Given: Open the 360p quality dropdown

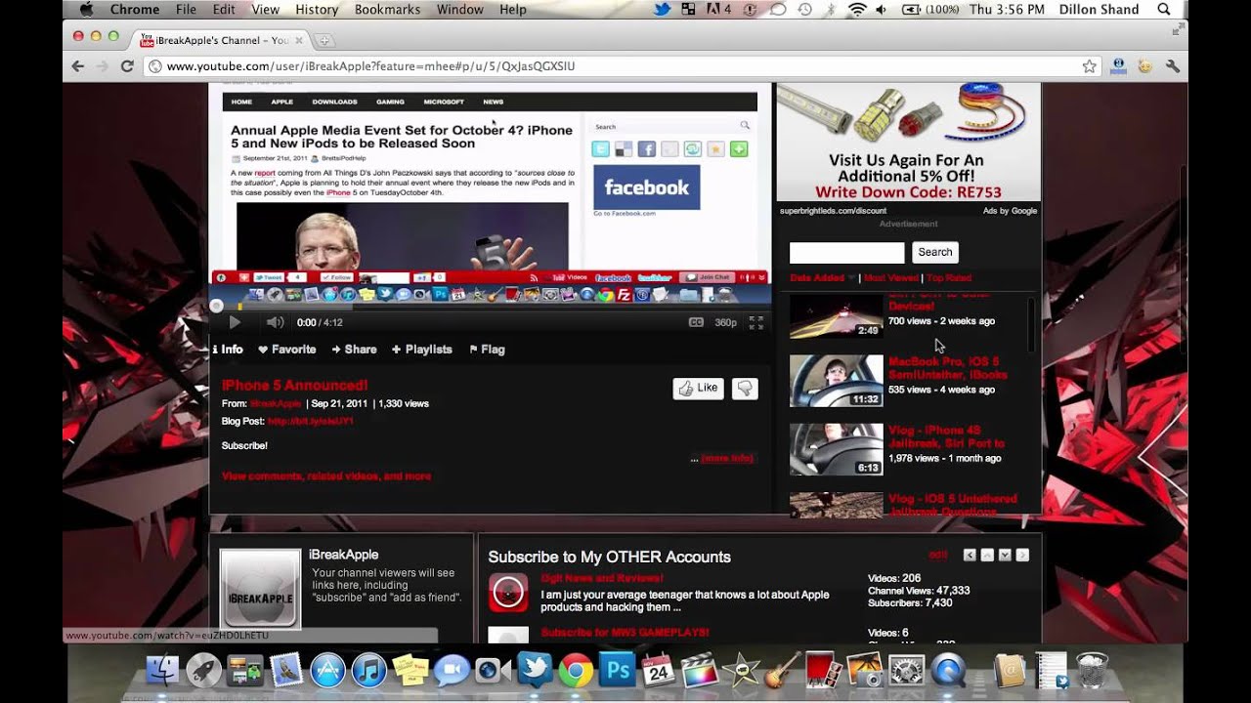Looking at the screenshot, I should click(725, 322).
